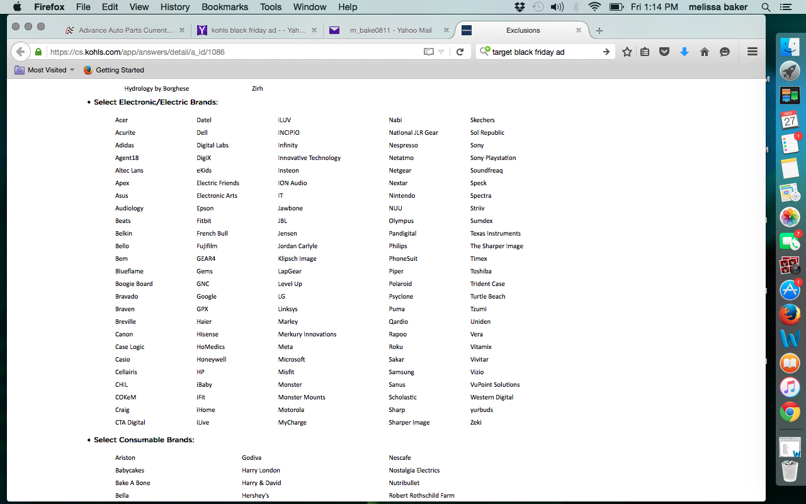This screenshot has width=806, height=504.
Task: Open search engine selector in search box
Action: (484, 52)
